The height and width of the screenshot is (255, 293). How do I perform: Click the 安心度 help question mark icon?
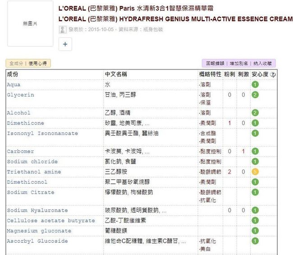pos(273,75)
